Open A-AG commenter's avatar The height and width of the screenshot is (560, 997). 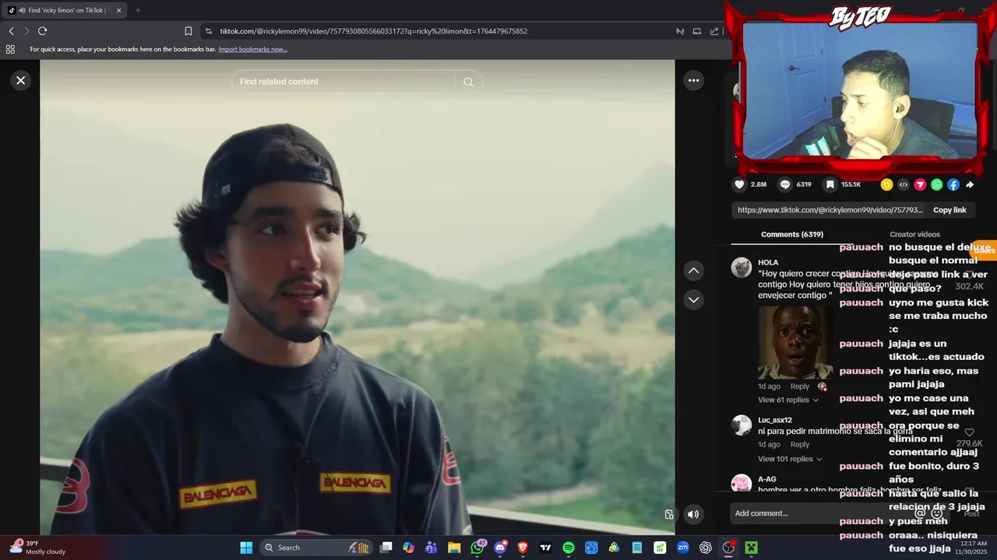(742, 484)
